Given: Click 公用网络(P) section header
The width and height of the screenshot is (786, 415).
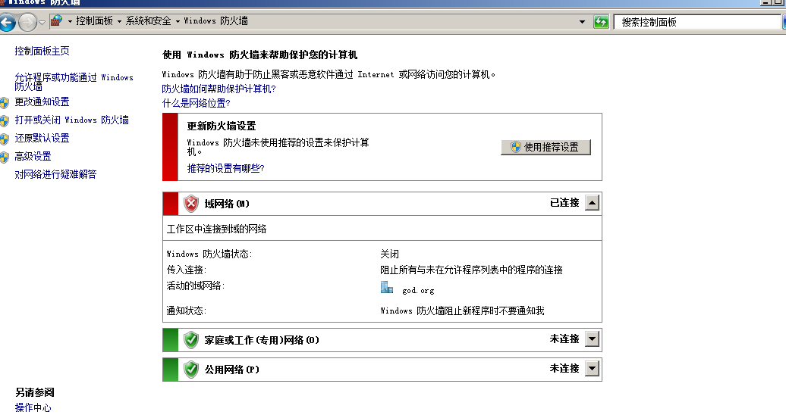Looking at the screenshot, I should click(382, 370).
